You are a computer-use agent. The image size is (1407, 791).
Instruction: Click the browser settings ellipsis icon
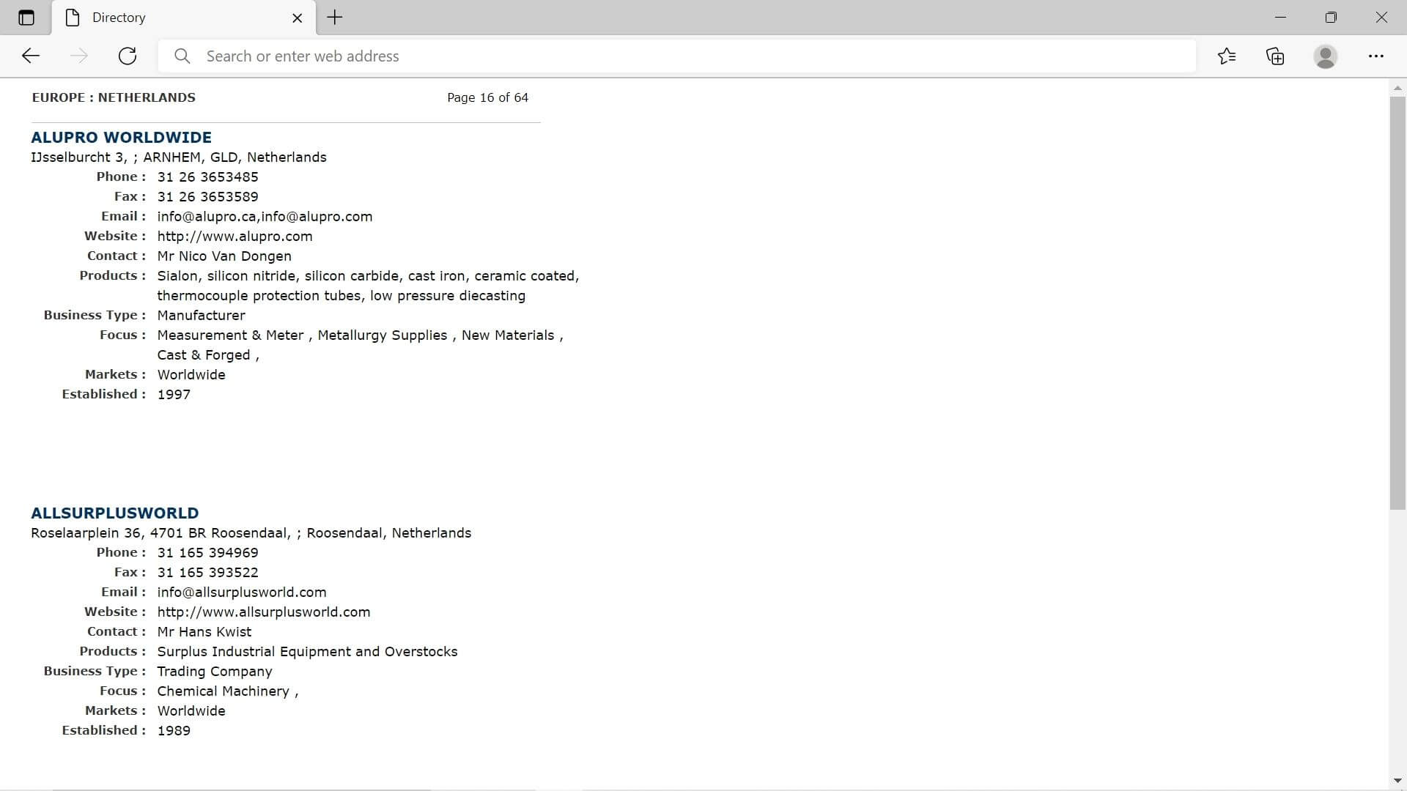[1376, 56]
